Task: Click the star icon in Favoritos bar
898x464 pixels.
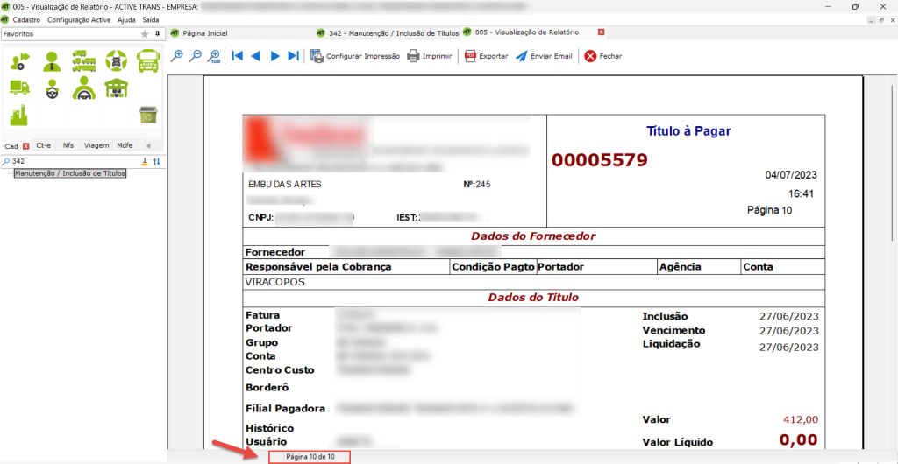Action: pyautogui.click(x=145, y=34)
